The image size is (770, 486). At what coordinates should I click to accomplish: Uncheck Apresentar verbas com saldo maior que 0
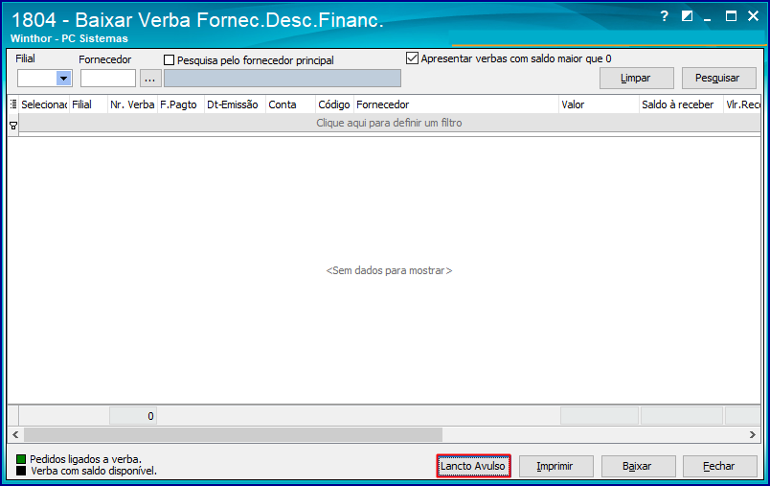coord(412,58)
